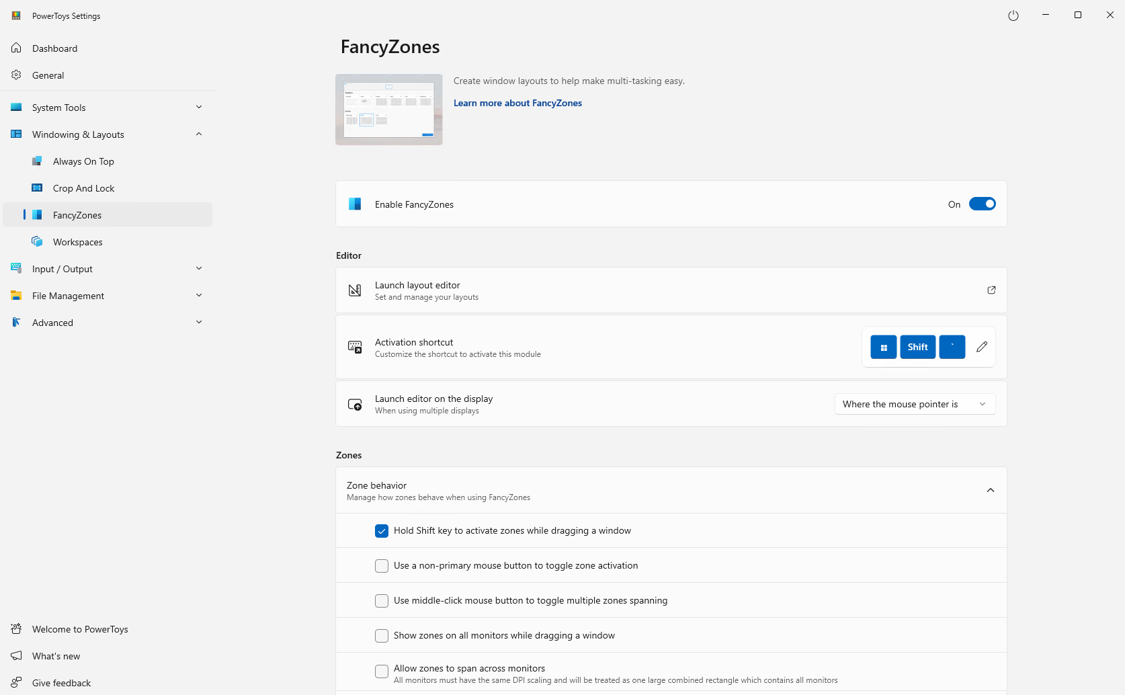Turn off the Enable FancyZones toggle
The height and width of the screenshot is (695, 1125).
pos(982,204)
